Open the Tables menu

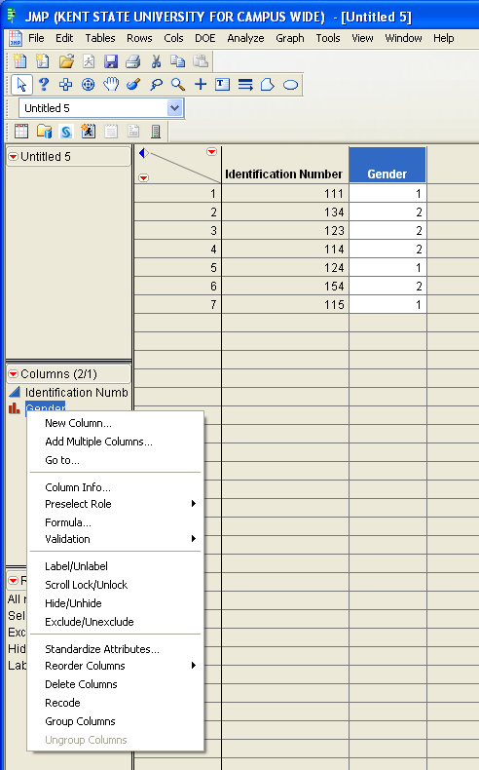pos(100,38)
